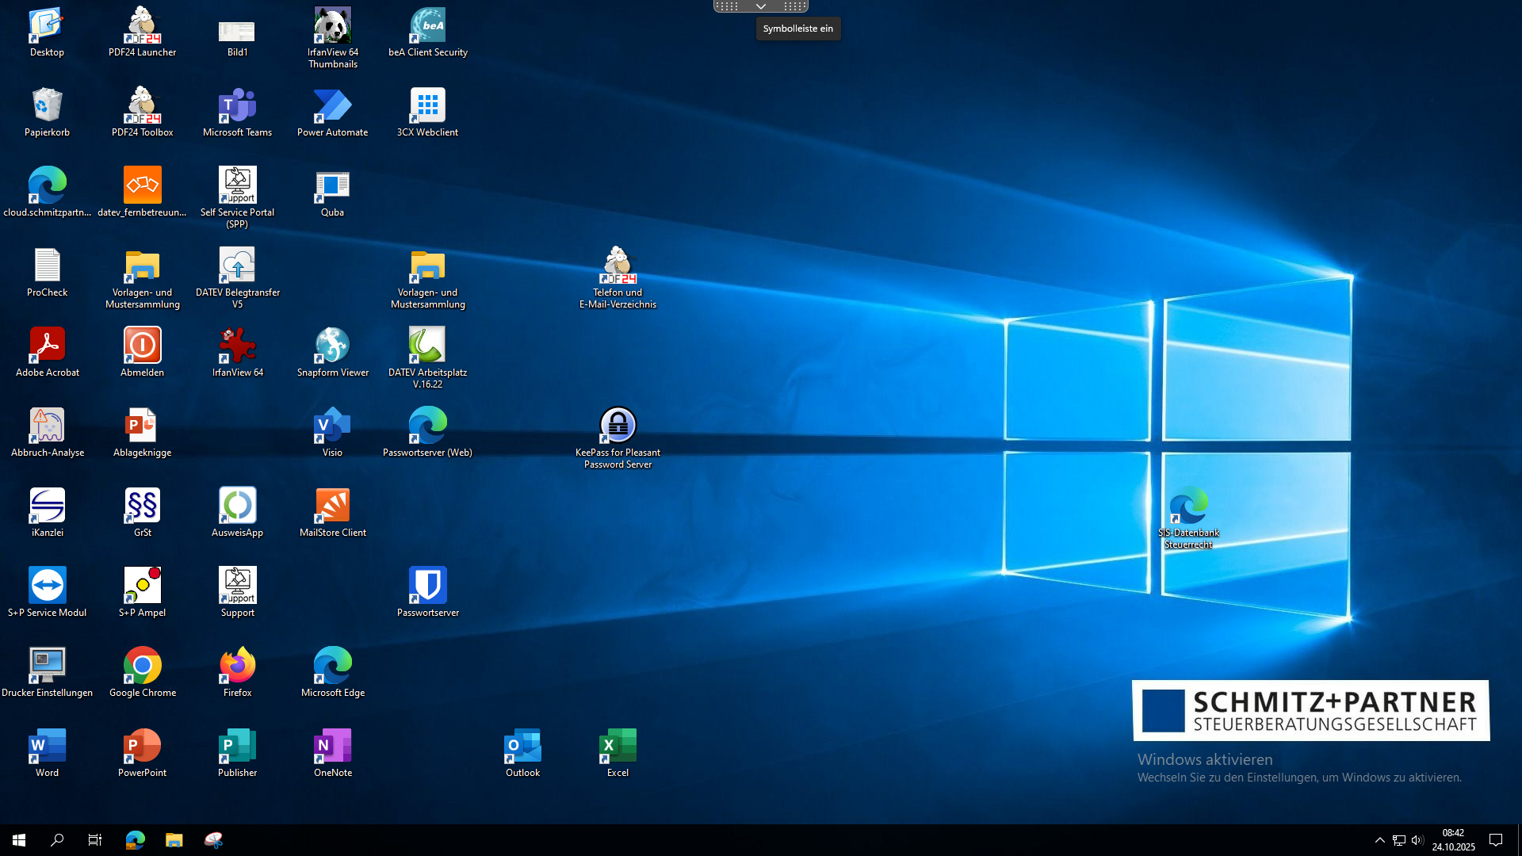The image size is (1522, 856).
Task: Click the MailStore Client icon
Action: click(x=332, y=506)
